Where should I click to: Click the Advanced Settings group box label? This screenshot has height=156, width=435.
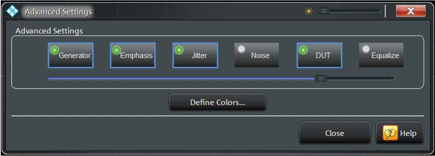pyautogui.click(x=49, y=31)
